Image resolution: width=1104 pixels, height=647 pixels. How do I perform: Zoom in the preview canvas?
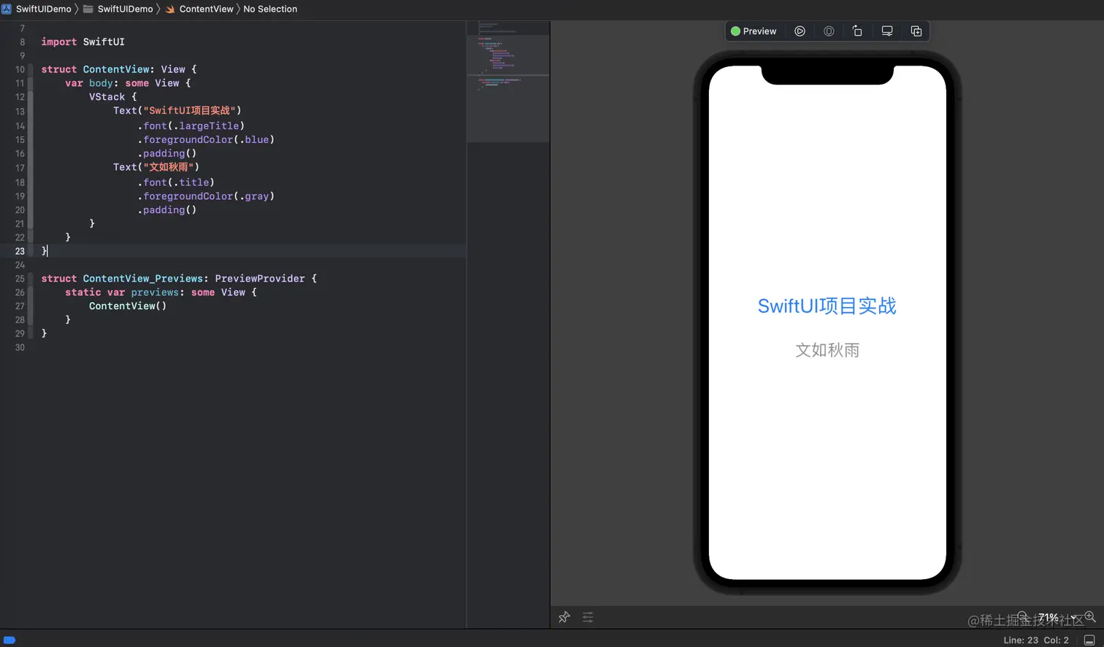tap(1090, 617)
